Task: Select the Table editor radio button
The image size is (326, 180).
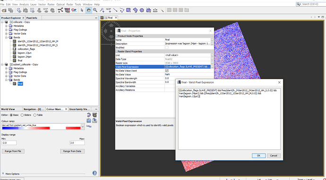Action: pos(34,115)
